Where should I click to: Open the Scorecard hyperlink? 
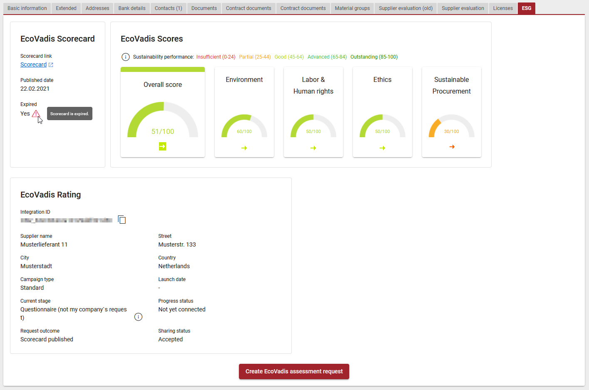coord(33,65)
